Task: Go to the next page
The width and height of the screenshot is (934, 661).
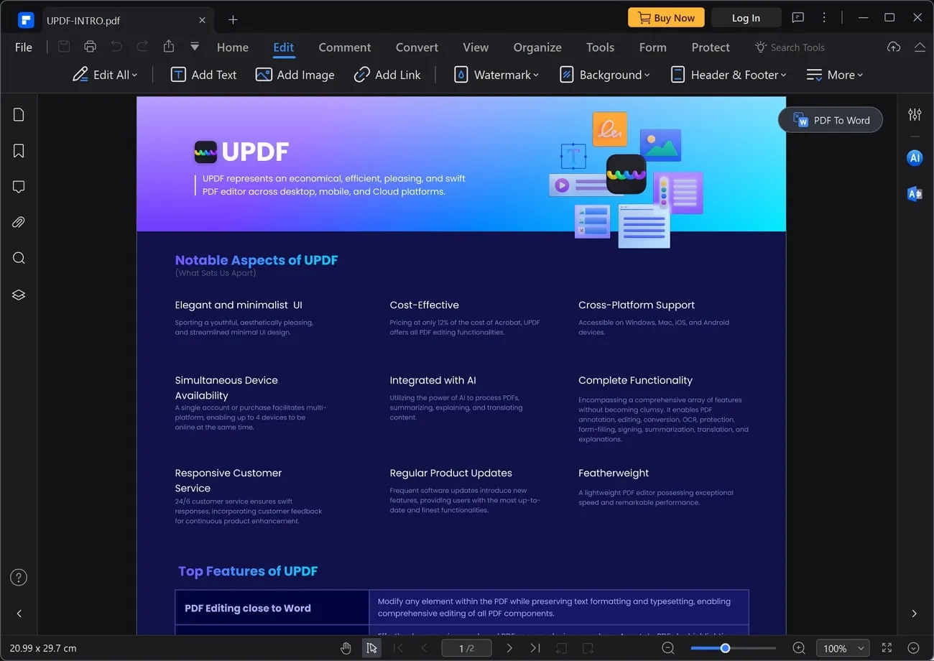Action: coord(509,648)
